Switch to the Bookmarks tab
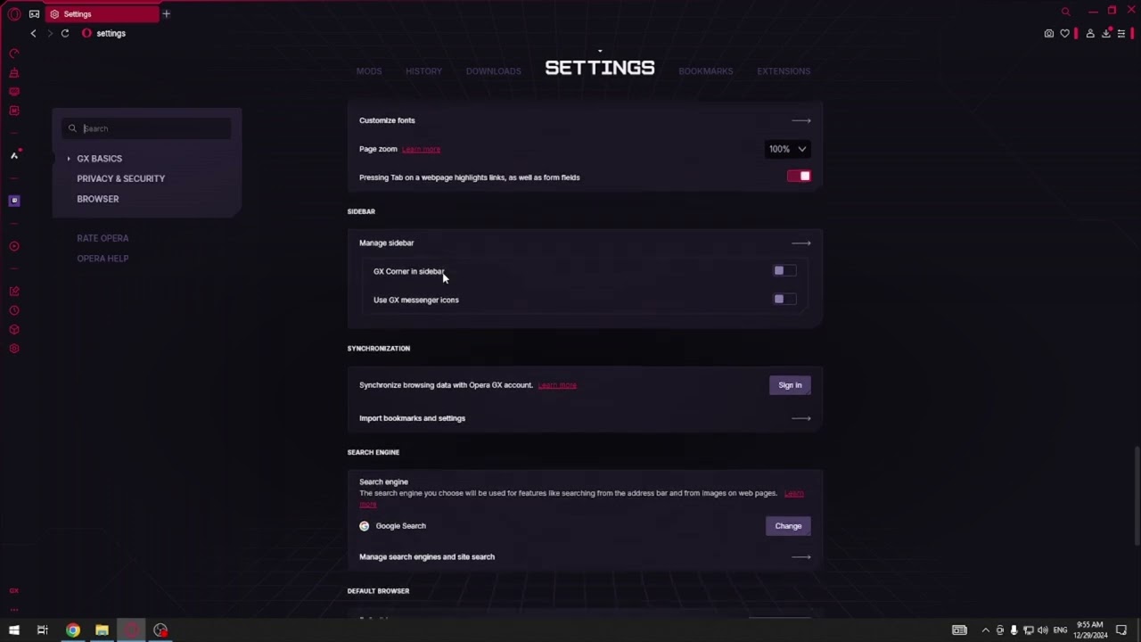 pyautogui.click(x=705, y=71)
